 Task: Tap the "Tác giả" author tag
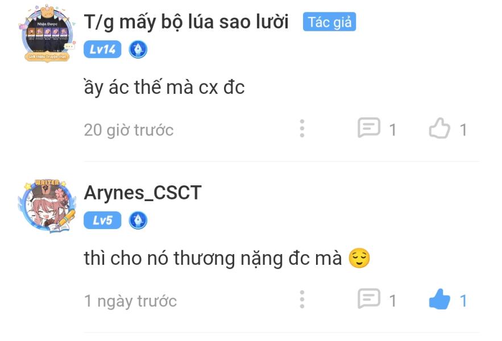click(x=329, y=22)
